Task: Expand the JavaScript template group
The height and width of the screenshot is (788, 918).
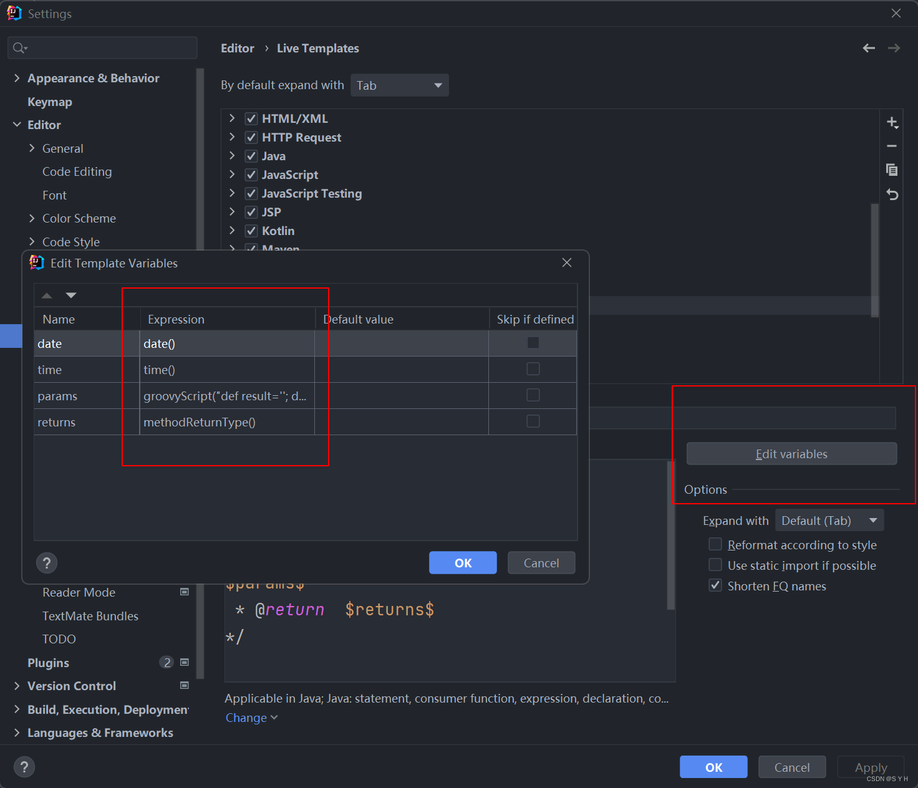Action: point(232,174)
